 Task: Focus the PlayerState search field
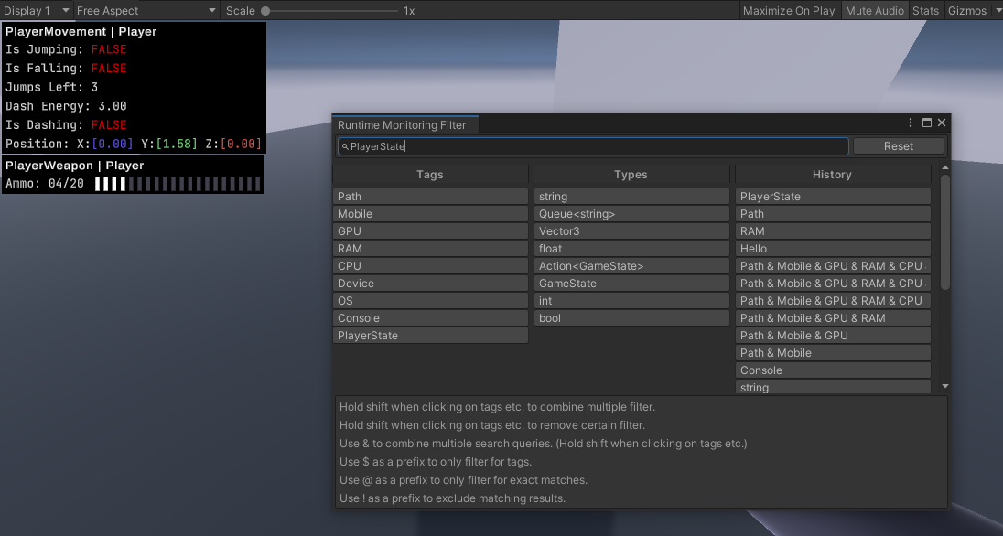point(593,146)
